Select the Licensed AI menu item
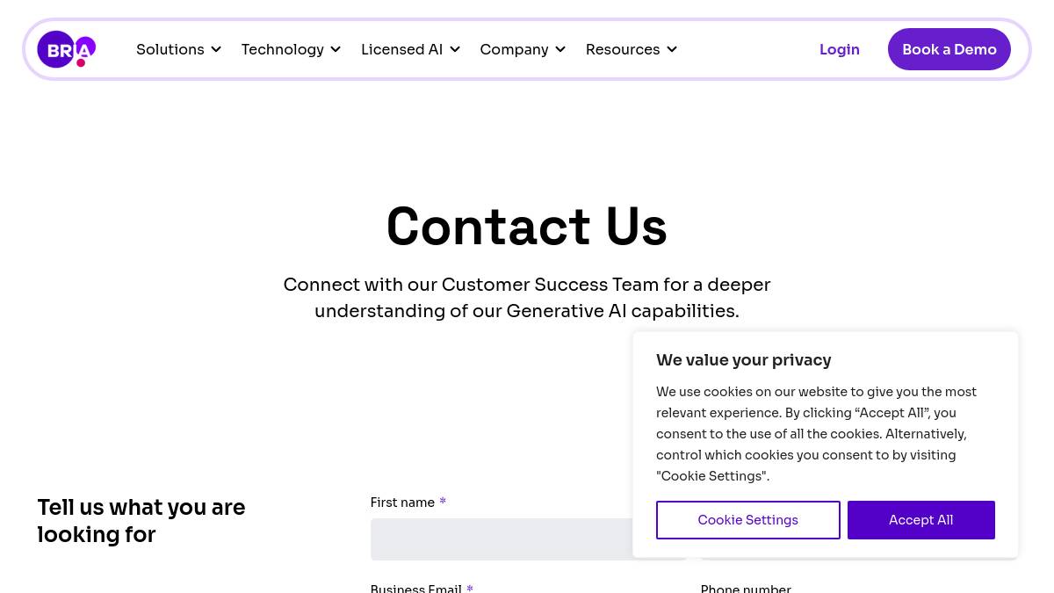The image size is (1054, 593). point(402,49)
